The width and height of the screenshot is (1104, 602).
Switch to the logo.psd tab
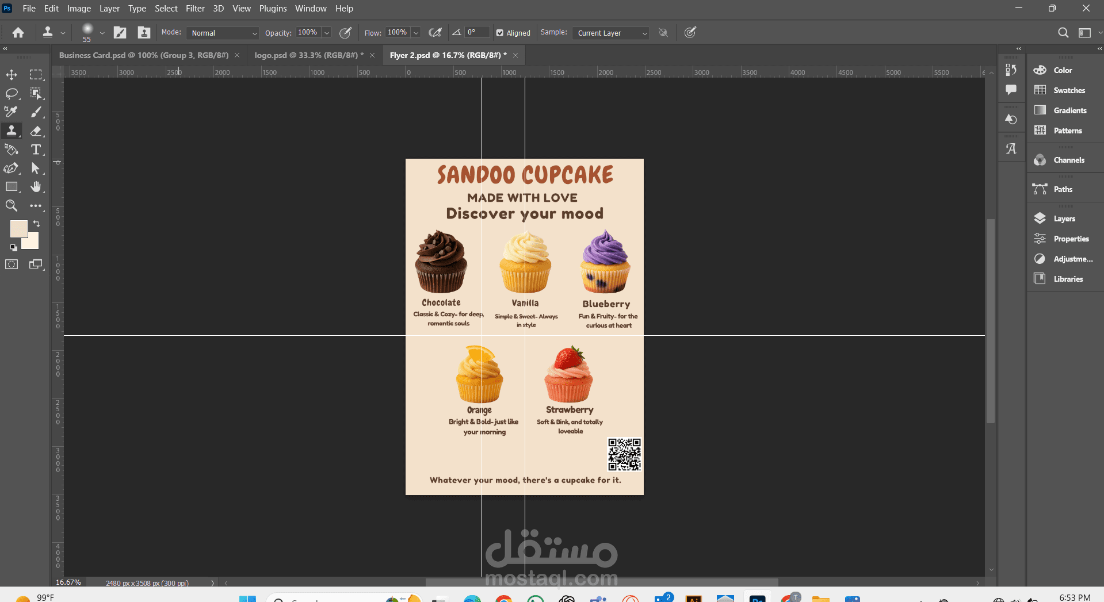309,55
